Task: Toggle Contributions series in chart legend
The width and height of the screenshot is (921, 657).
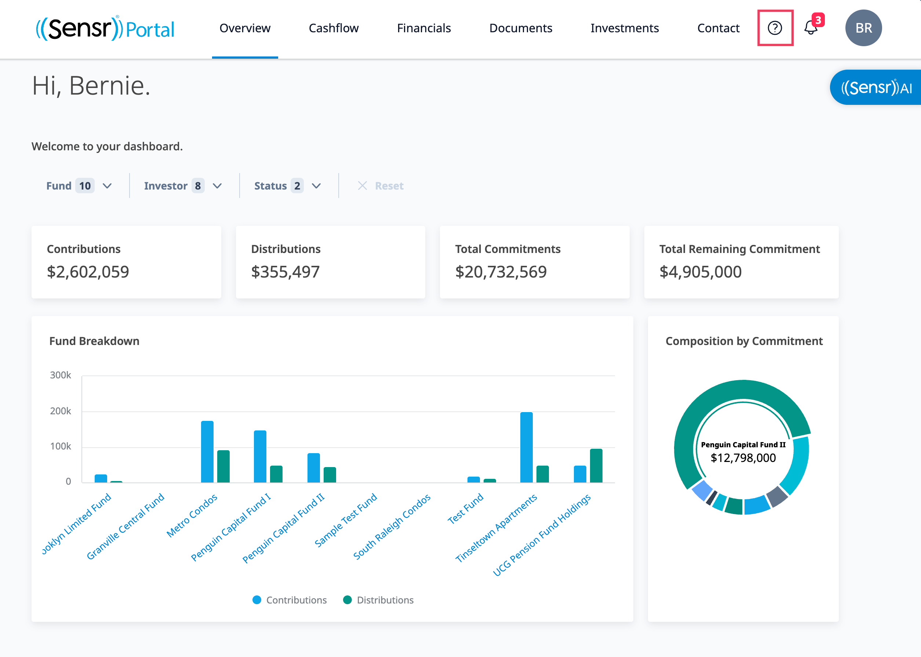Action: [x=290, y=600]
